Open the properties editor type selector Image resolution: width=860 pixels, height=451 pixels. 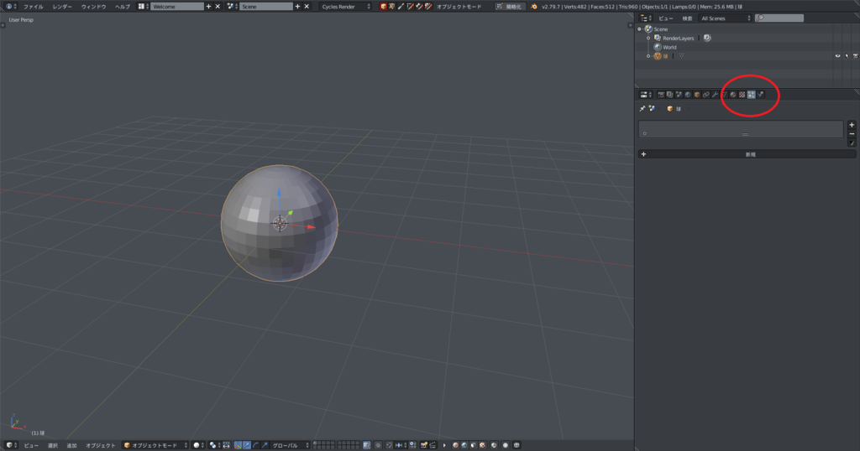point(646,95)
